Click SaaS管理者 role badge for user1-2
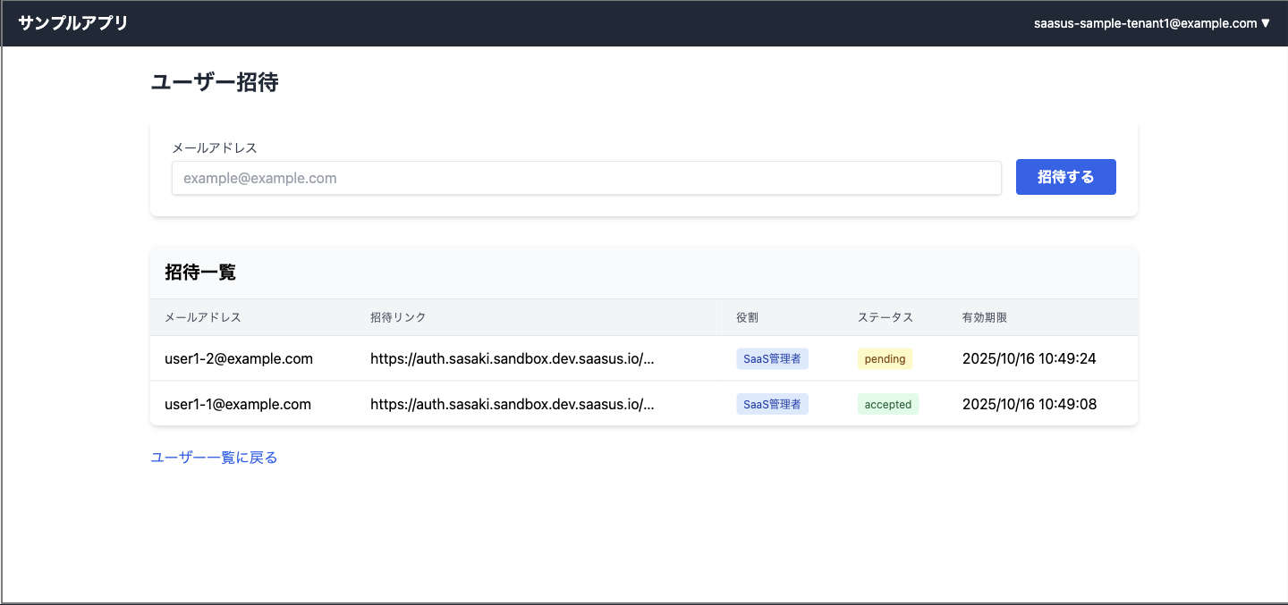This screenshot has height=605, width=1288. point(772,358)
